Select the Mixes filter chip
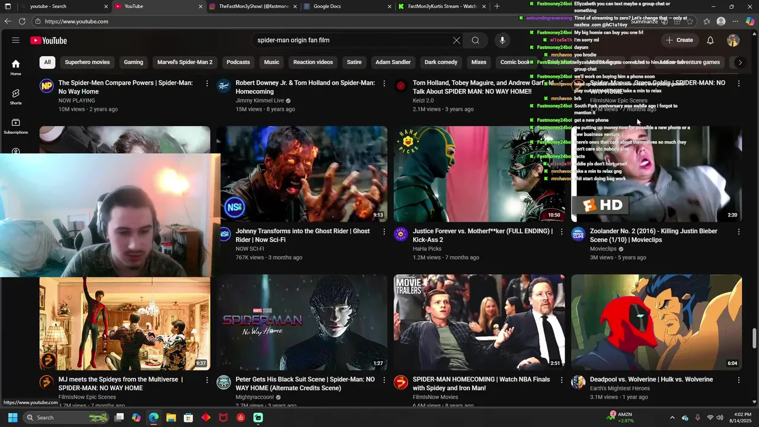 [479, 62]
